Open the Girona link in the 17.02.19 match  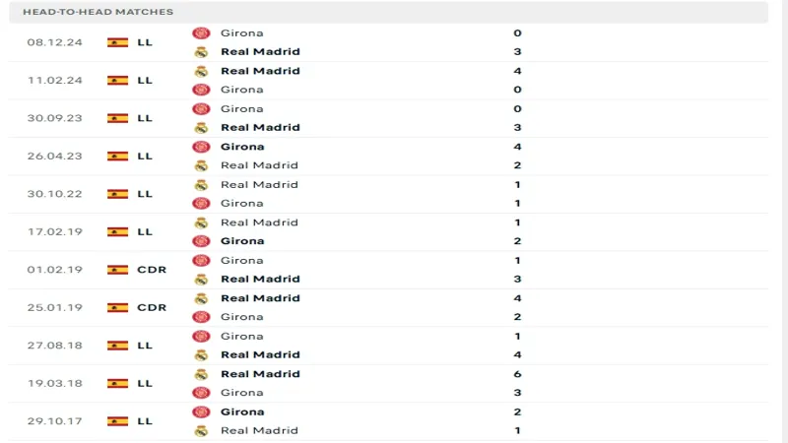click(x=242, y=241)
